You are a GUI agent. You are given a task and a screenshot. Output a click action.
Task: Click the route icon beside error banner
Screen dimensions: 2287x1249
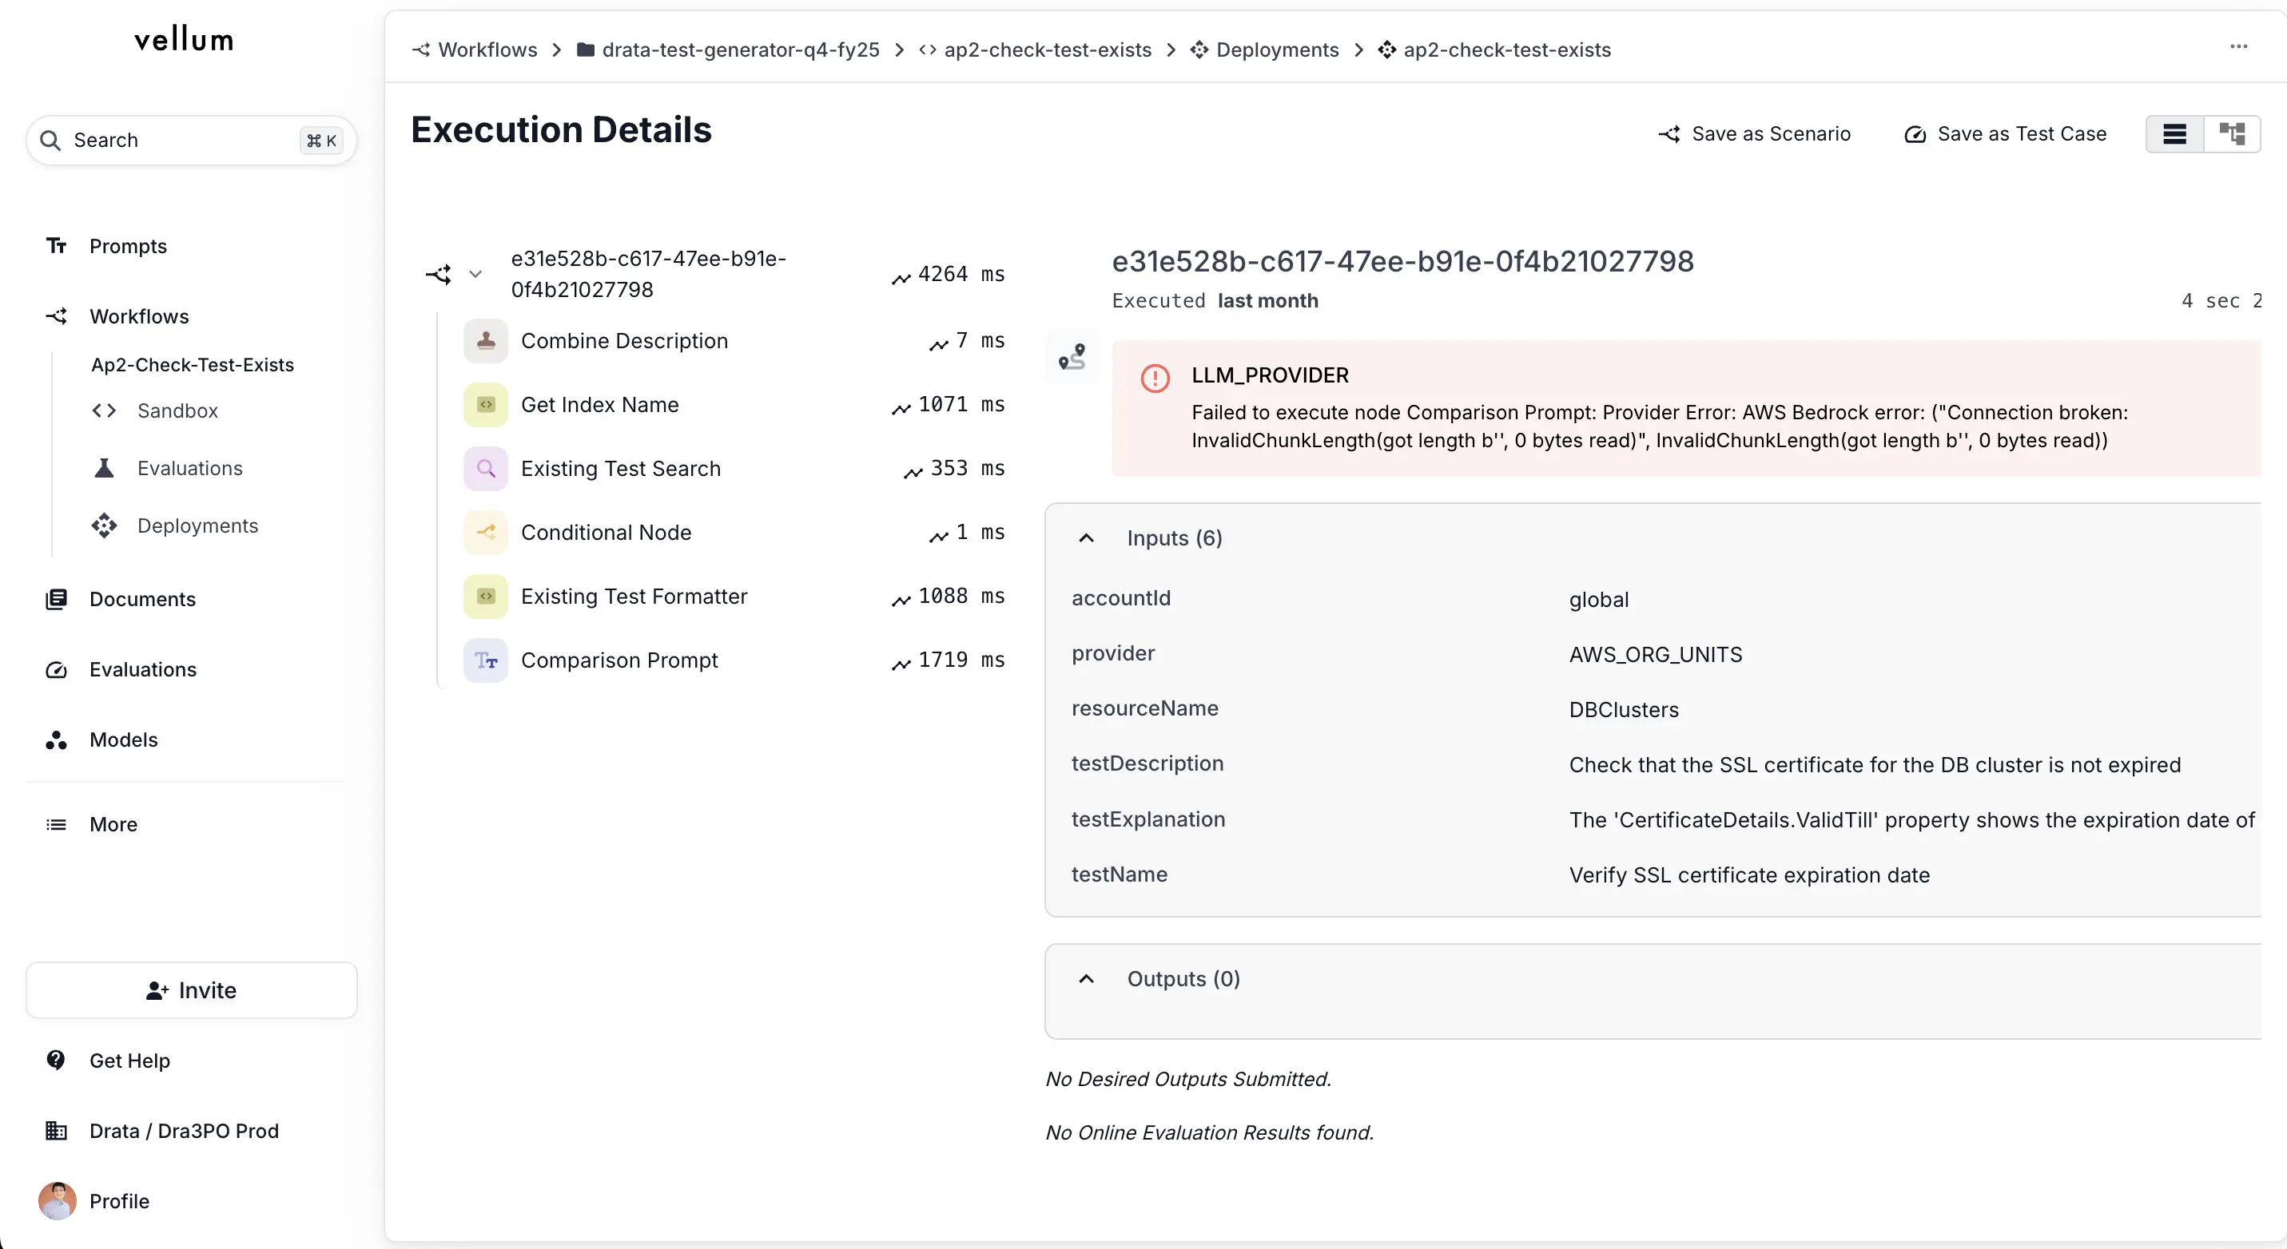pos(1072,357)
